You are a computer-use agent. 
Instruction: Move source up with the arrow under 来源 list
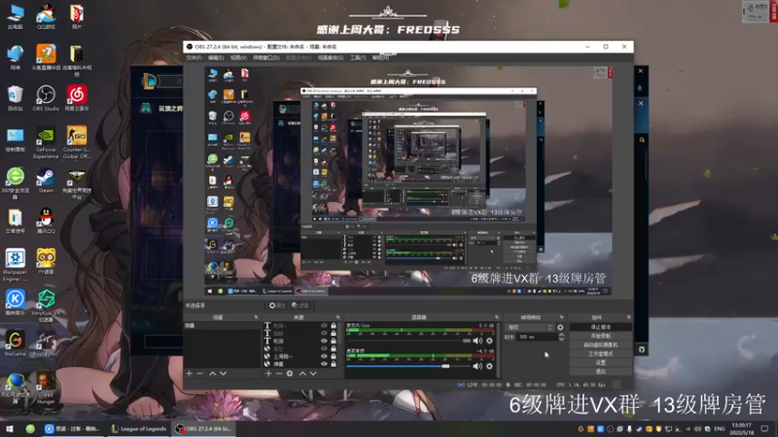pos(302,373)
